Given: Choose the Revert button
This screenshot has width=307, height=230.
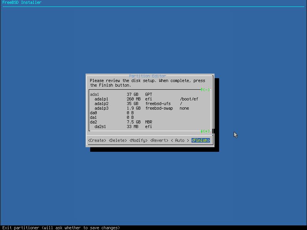Looking at the screenshot, I should click(159, 140).
